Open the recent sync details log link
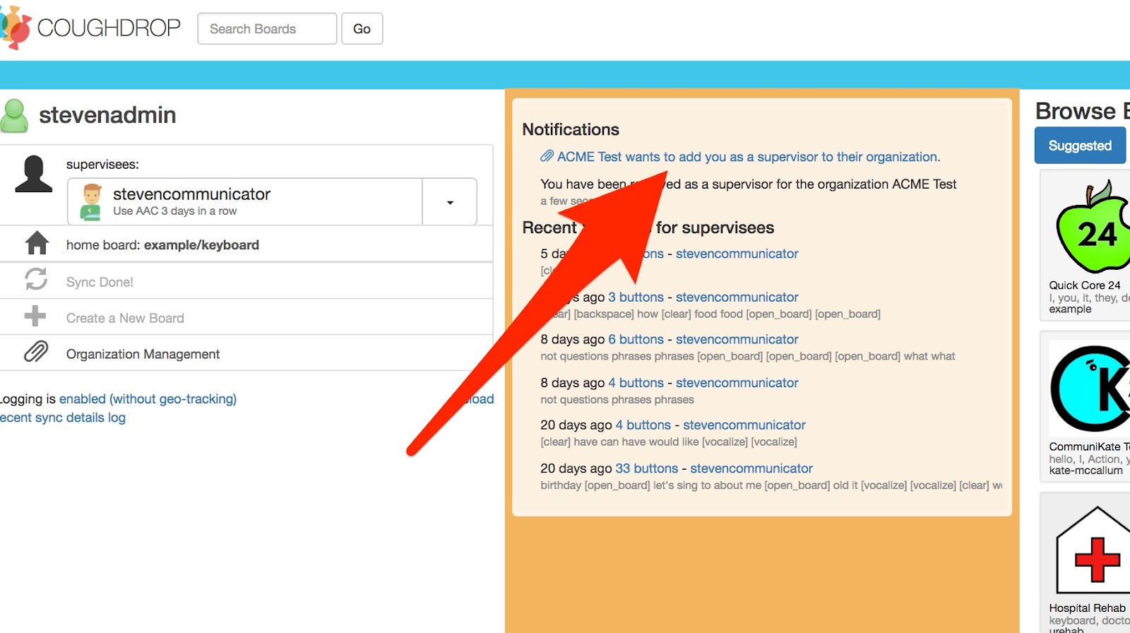Screen dimensions: 1130x633 [62, 418]
